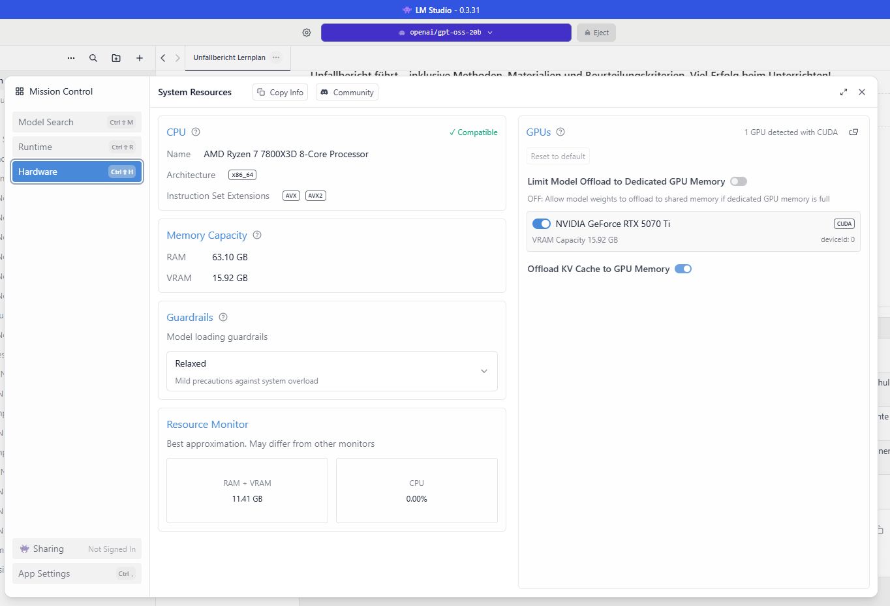Click the plus icon for new chat

[140, 58]
